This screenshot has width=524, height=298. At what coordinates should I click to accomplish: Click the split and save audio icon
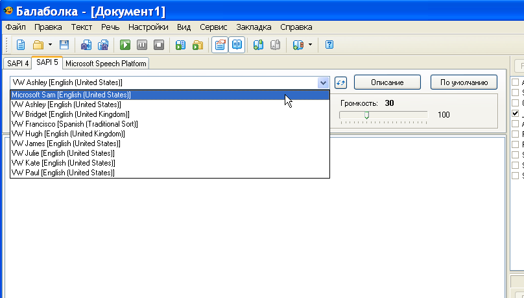coord(103,45)
